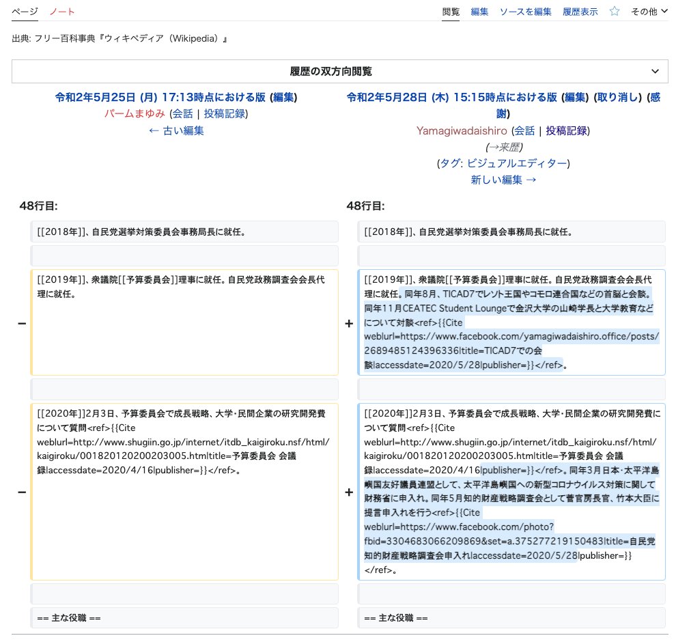Open user page Yamagiwadaishiro

point(462,130)
